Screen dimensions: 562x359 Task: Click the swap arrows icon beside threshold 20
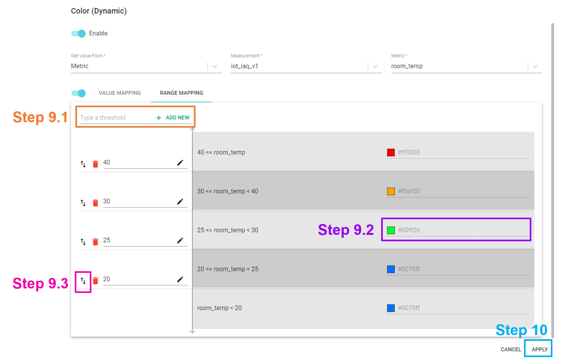(x=83, y=281)
